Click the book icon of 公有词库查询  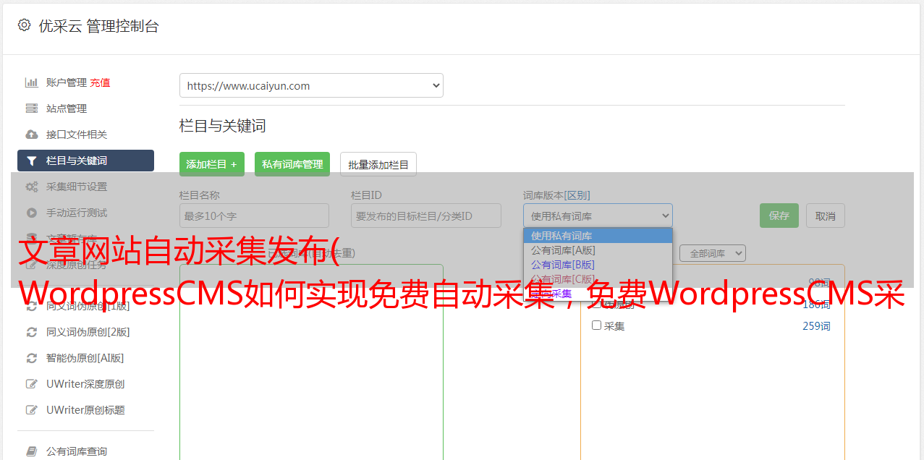(x=32, y=451)
